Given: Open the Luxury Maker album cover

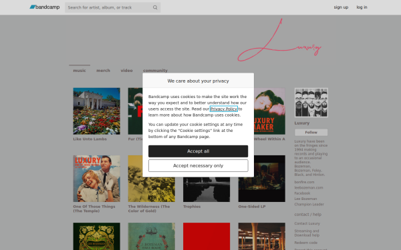Looking at the screenshot, I should pos(269,111).
